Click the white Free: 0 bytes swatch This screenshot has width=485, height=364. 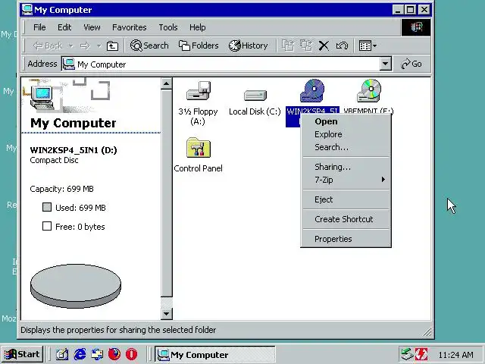47,226
